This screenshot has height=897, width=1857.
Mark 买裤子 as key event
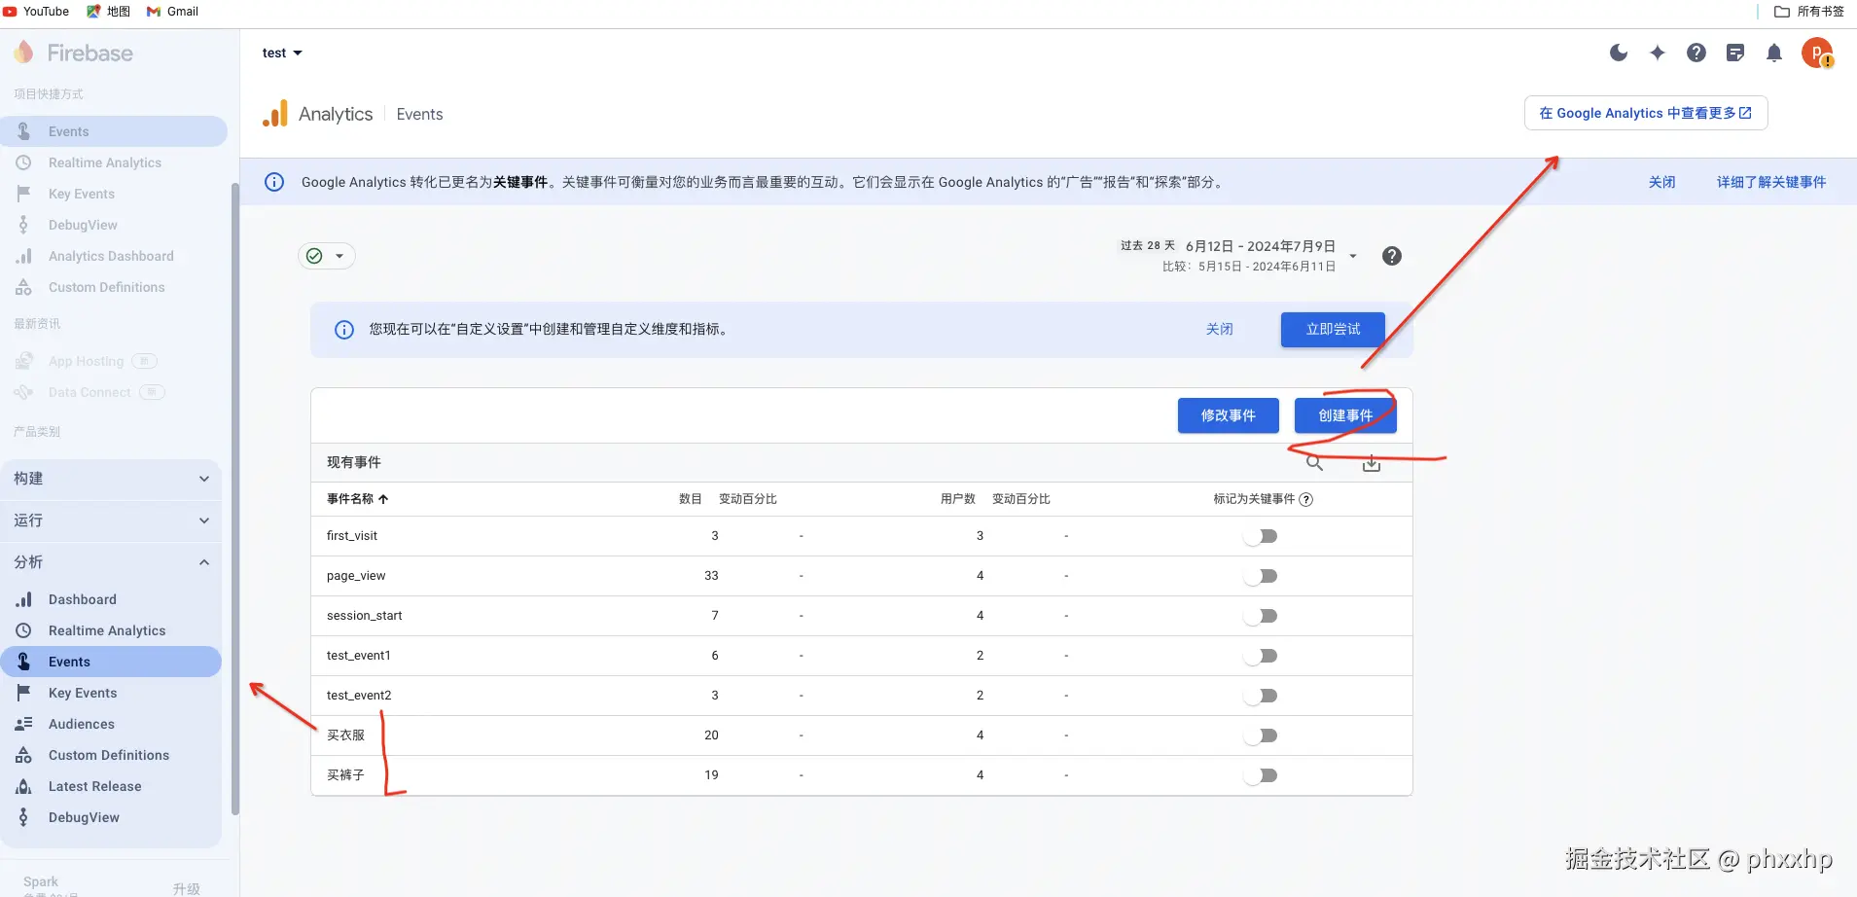1261,775
